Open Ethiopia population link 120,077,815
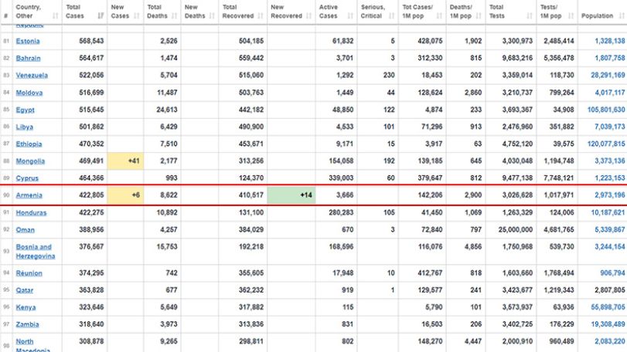 point(606,144)
